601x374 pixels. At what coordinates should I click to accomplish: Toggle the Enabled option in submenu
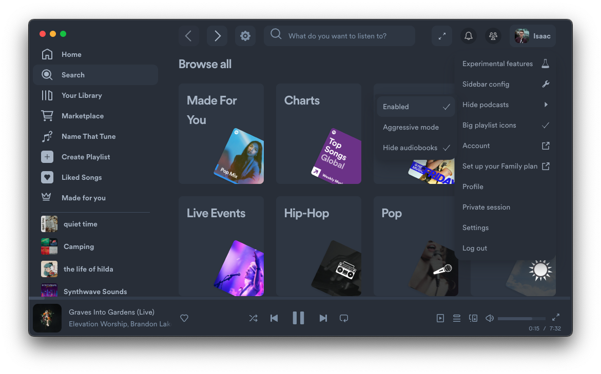416,107
